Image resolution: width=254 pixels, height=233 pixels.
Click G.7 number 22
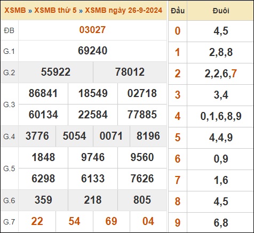coord(37,221)
